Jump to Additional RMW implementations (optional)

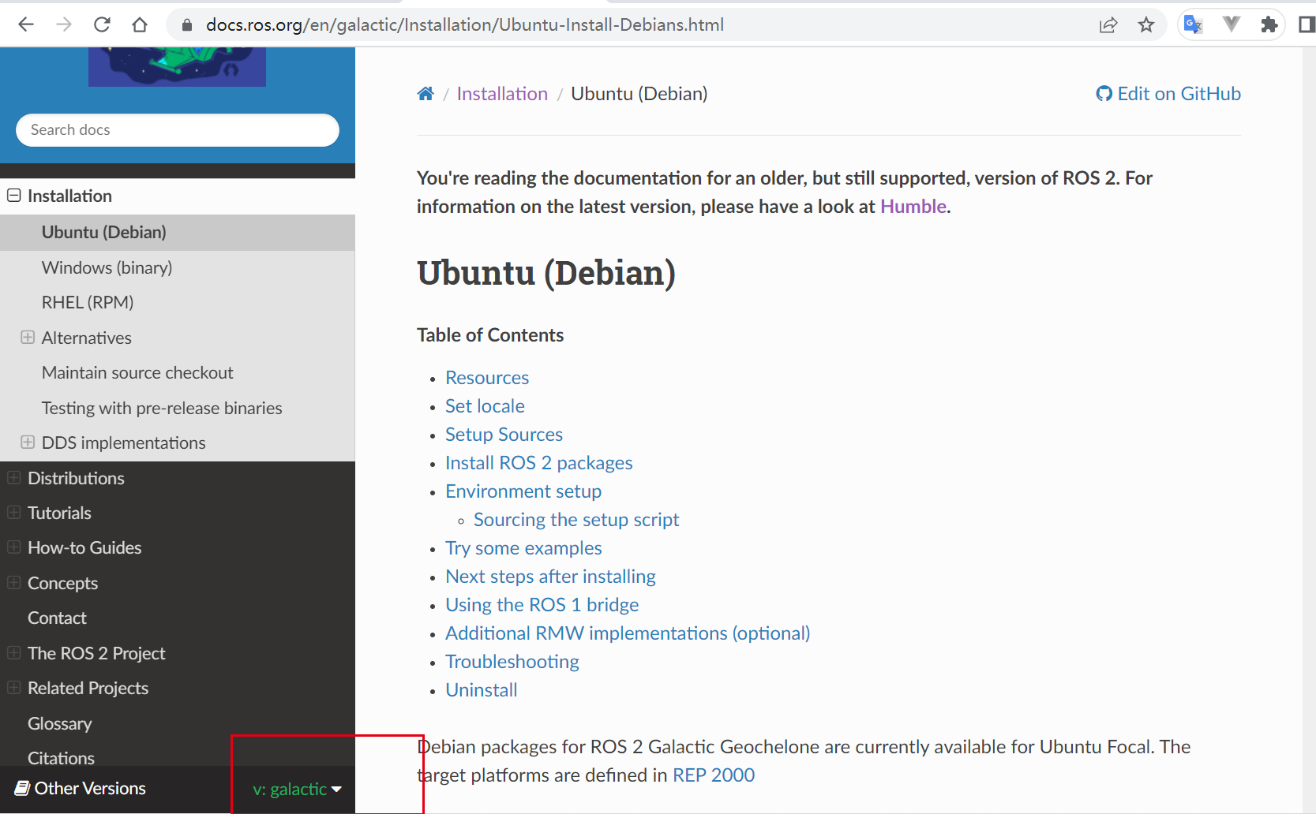(628, 633)
